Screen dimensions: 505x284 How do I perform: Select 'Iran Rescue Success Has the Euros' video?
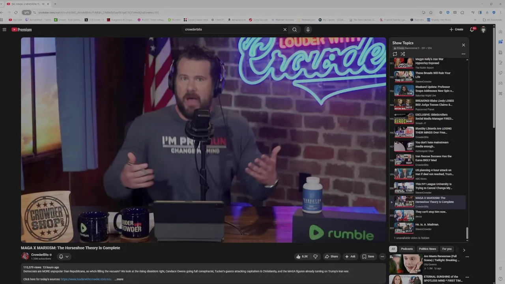428,160
